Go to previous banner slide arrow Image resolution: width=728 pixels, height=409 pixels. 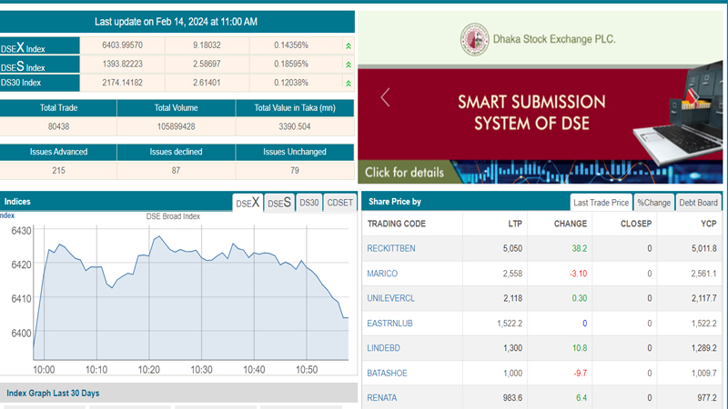pos(385,97)
